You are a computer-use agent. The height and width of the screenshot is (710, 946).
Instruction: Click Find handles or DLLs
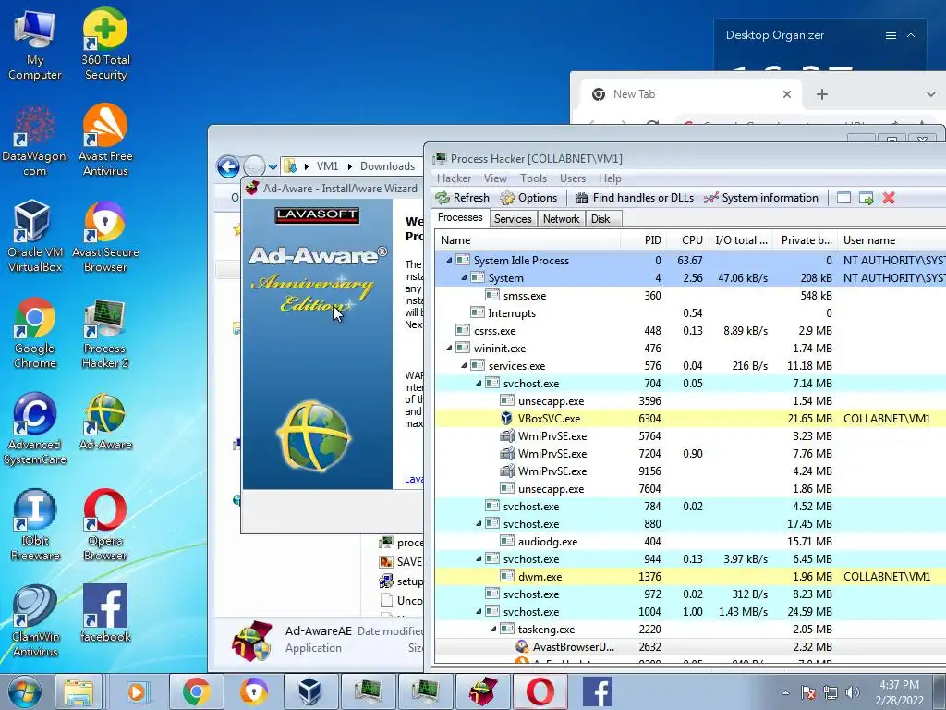(x=634, y=198)
